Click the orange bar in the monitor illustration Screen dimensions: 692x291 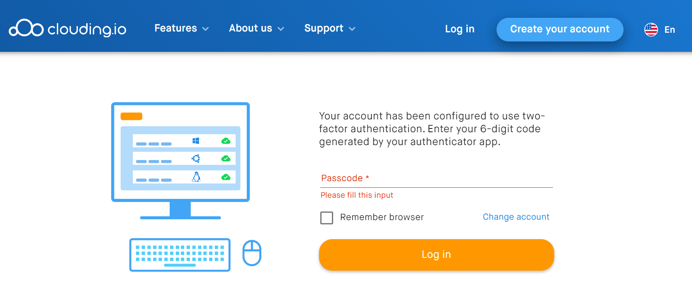coord(132,116)
